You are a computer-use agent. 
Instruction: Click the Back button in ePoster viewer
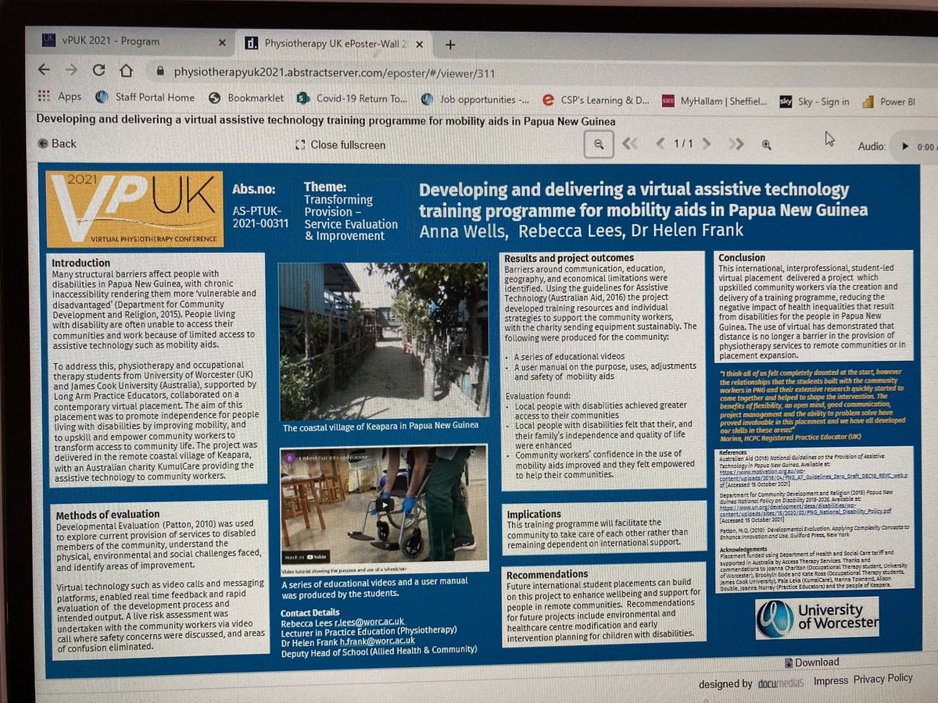click(x=57, y=143)
